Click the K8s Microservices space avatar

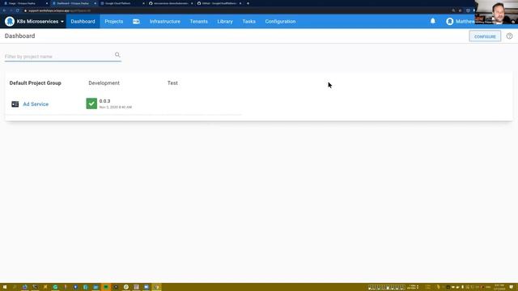10,22
